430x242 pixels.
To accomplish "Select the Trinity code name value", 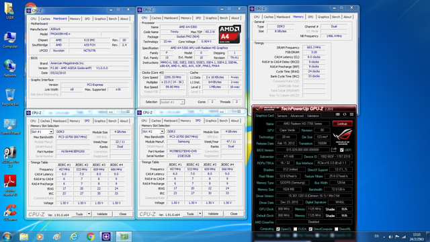I will tap(174, 32).
